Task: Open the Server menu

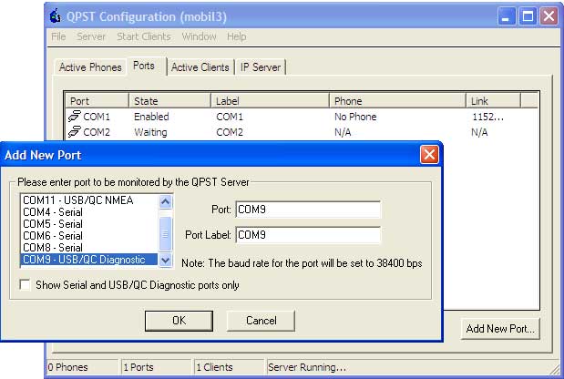Action: click(91, 36)
